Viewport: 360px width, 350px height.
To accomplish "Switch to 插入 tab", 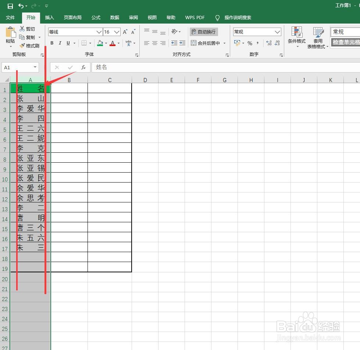I will point(50,18).
